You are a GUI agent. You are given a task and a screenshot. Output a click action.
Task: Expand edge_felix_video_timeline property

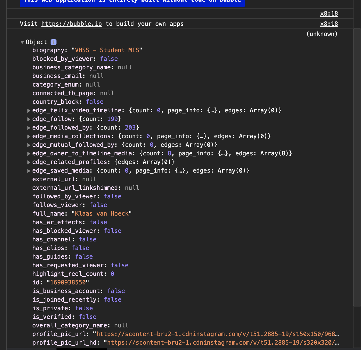(x=29, y=110)
